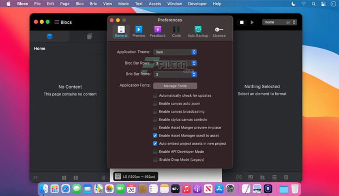Uncheck Auto embed project assets in new project
This screenshot has height=196, width=339.
click(x=155, y=143)
